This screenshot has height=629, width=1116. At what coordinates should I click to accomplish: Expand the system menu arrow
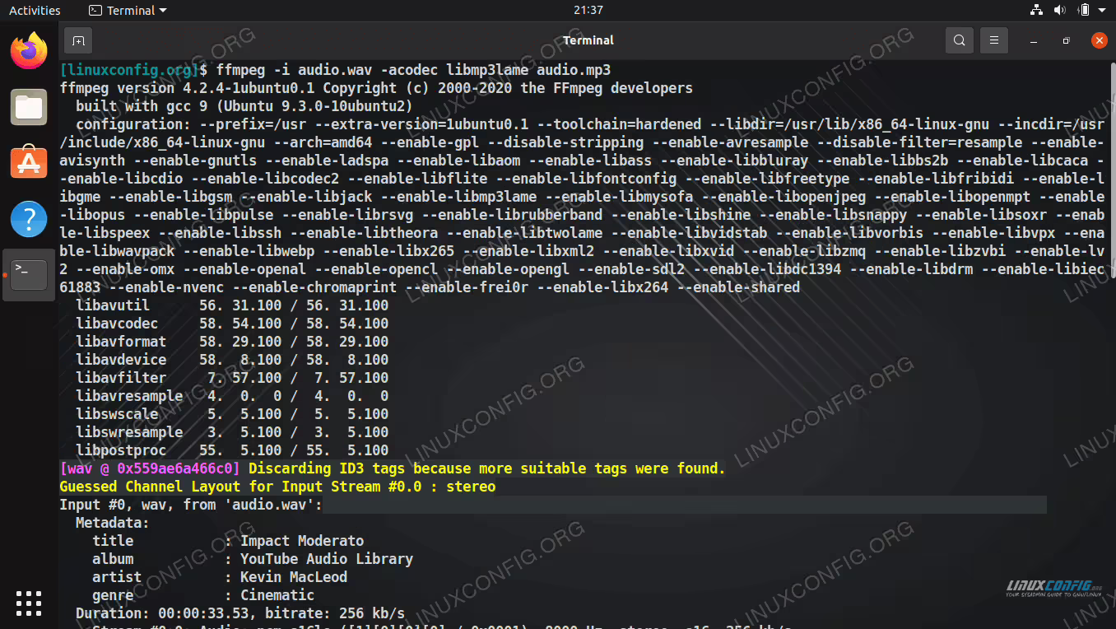click(1102, 11)
